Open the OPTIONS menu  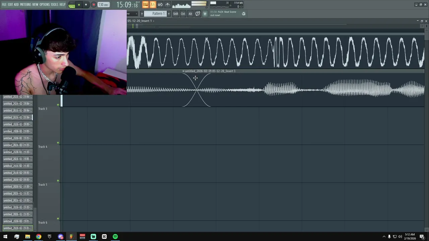pos(45,5)
